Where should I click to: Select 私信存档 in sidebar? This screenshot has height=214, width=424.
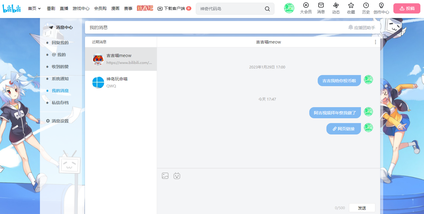(60, 103)
